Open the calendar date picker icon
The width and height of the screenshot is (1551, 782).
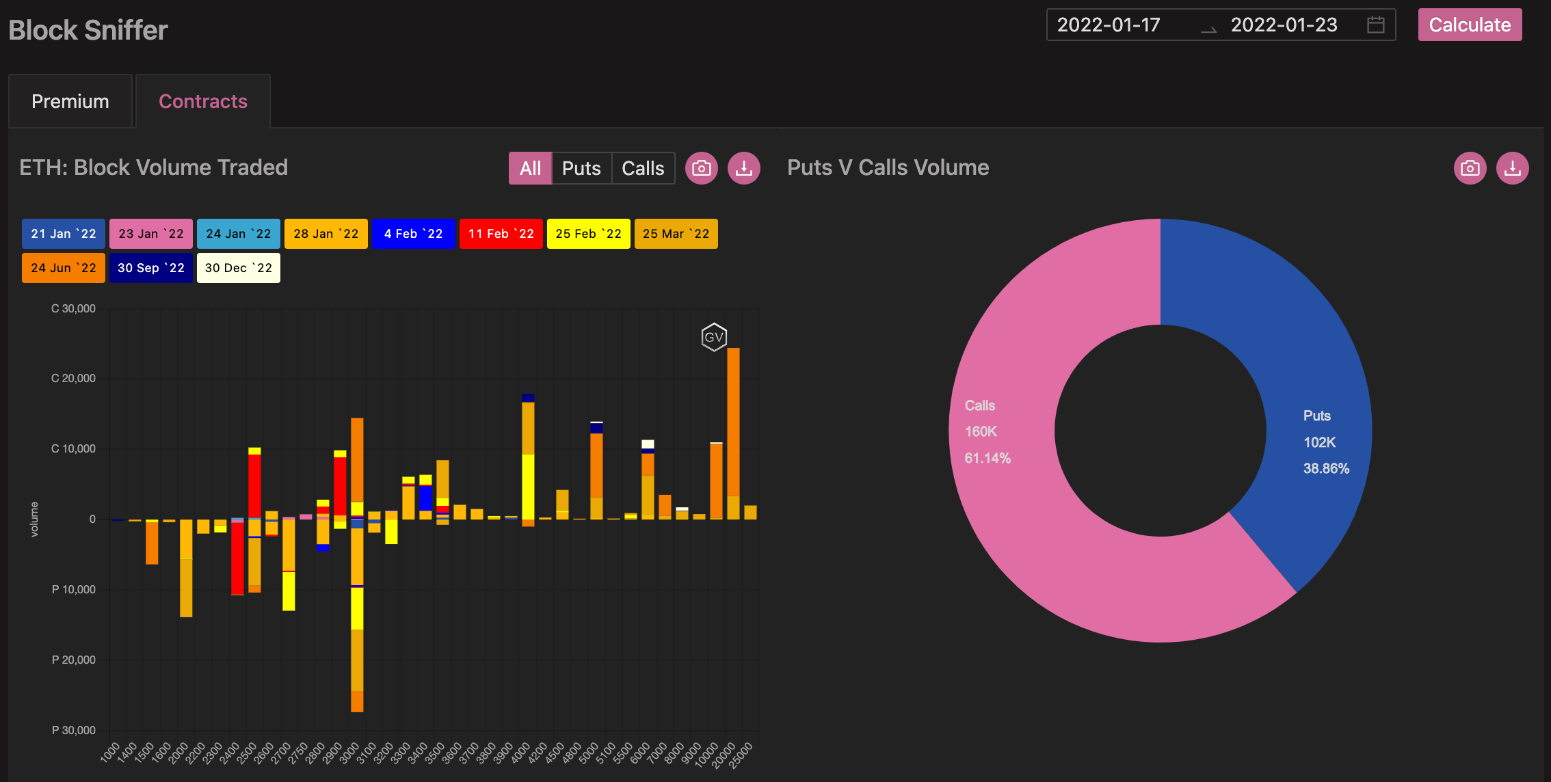tap(1376, 25)
